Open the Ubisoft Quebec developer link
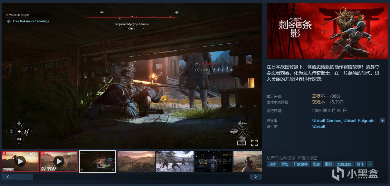 click(x=327, y=120)
